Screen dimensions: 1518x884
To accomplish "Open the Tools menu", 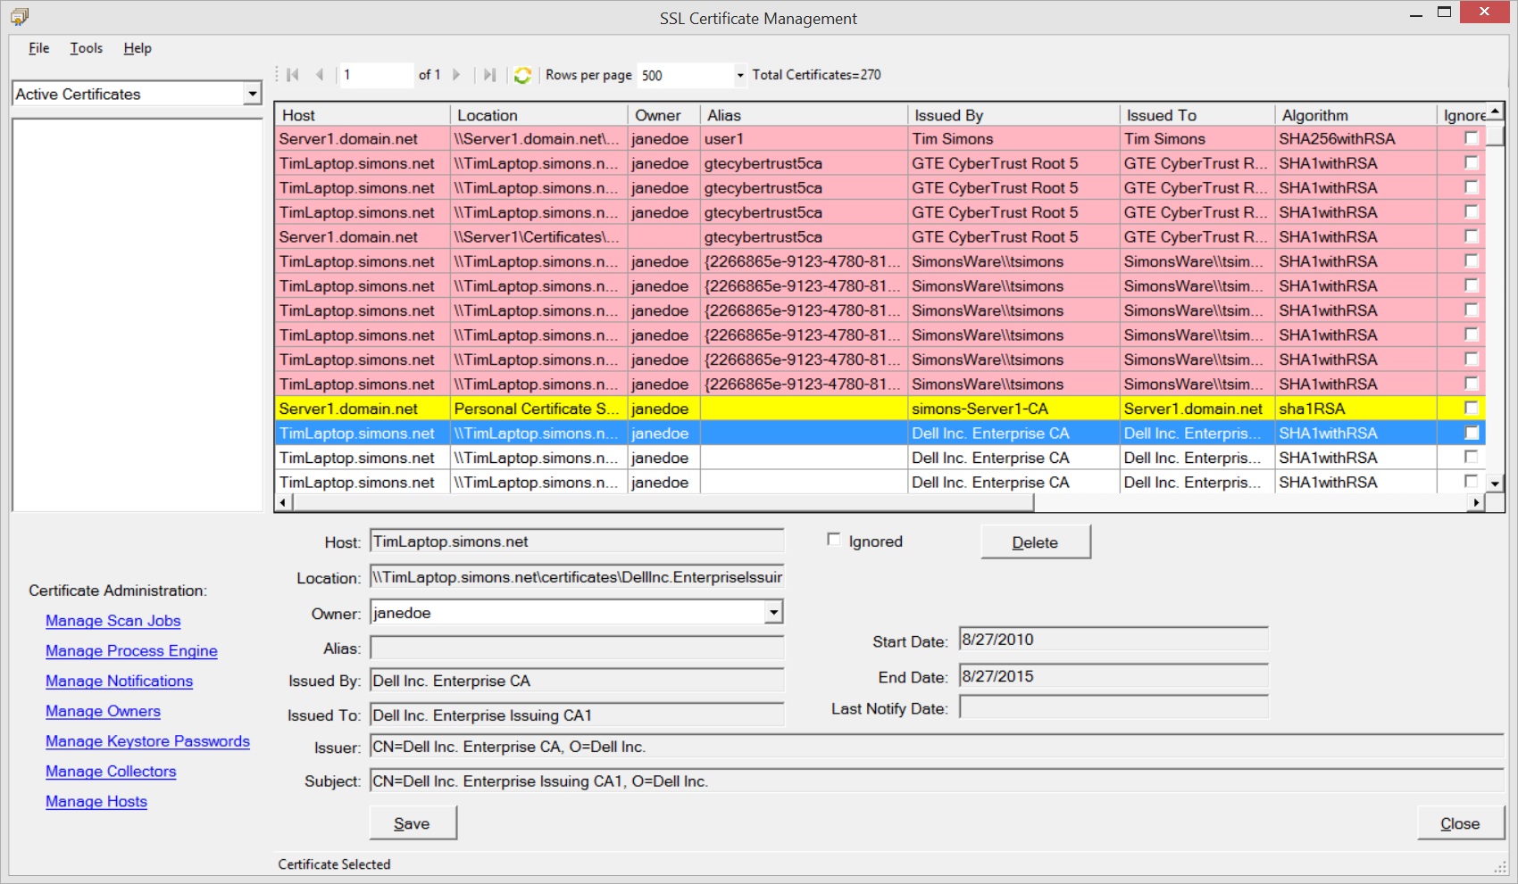I will tap(87, 48).
